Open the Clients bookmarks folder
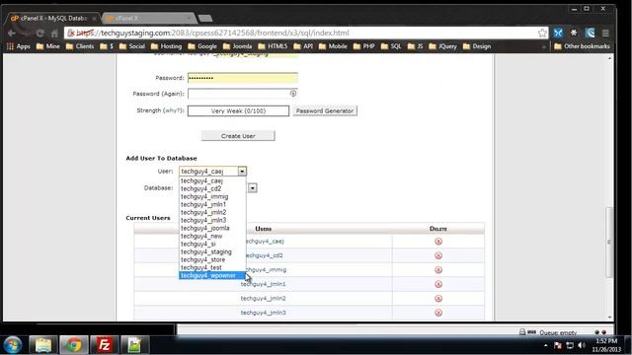Viewport: 632px width, 355px height. [x=80, y=46]
